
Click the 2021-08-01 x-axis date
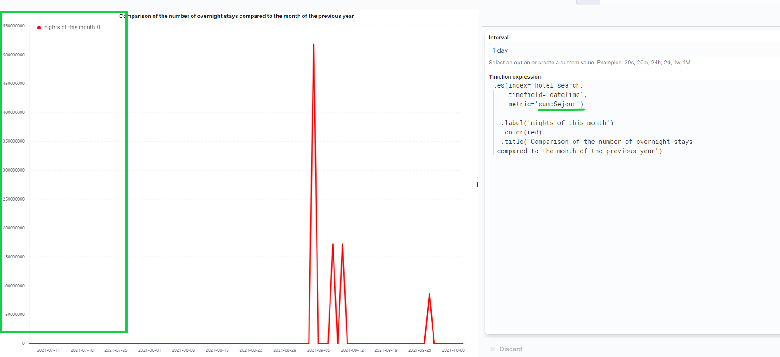pos(150,350)
